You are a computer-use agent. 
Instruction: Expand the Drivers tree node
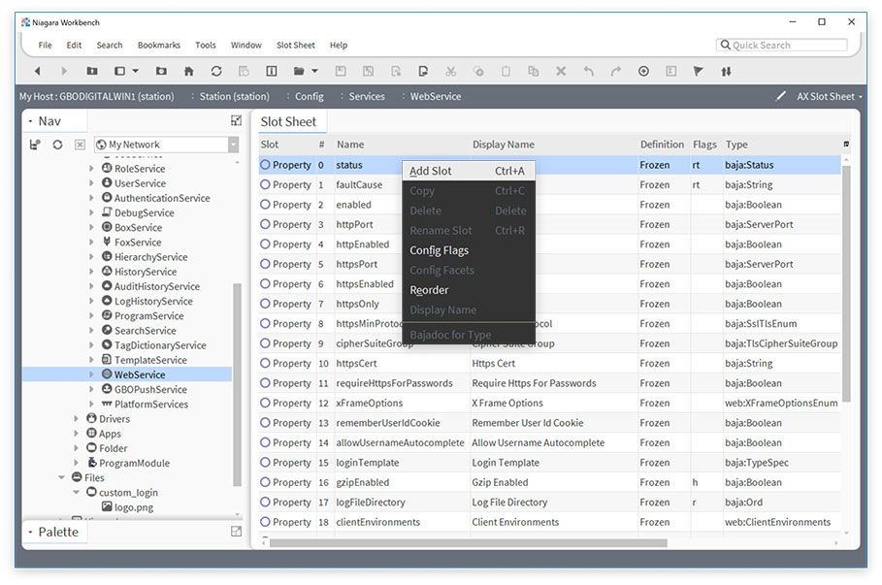pos(78,419)
